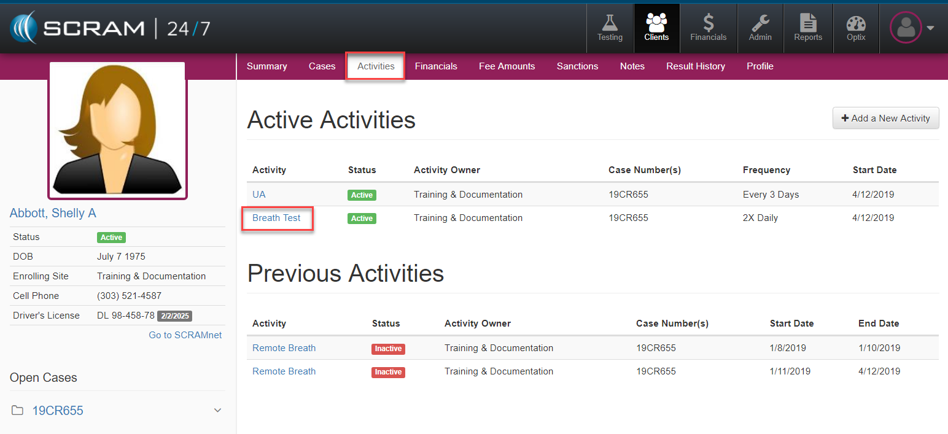Open the Fee Amounts tab
948x434 pixels.
[x=507, y=66]
